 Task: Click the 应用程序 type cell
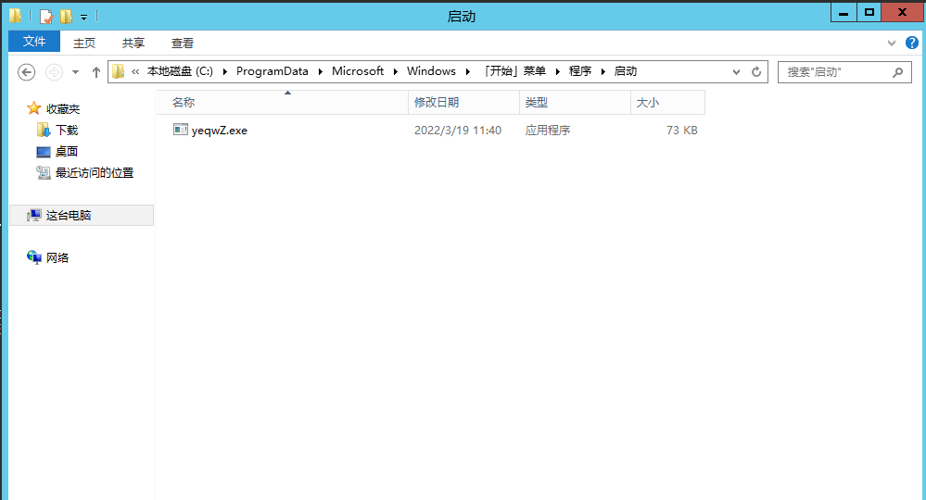coord(548,131)
